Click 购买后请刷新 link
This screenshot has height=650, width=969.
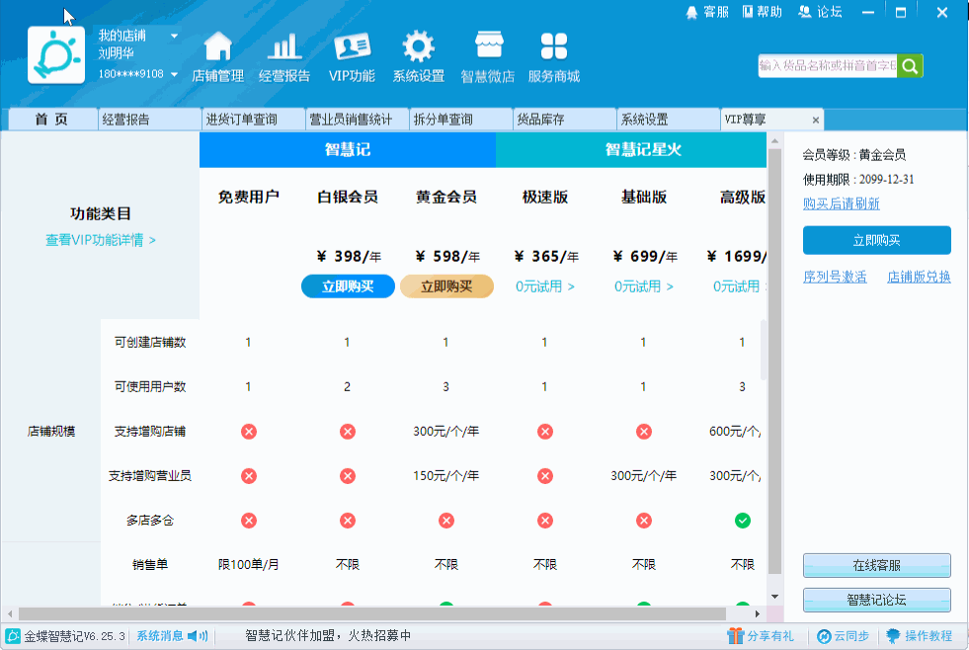click(841, 203)
